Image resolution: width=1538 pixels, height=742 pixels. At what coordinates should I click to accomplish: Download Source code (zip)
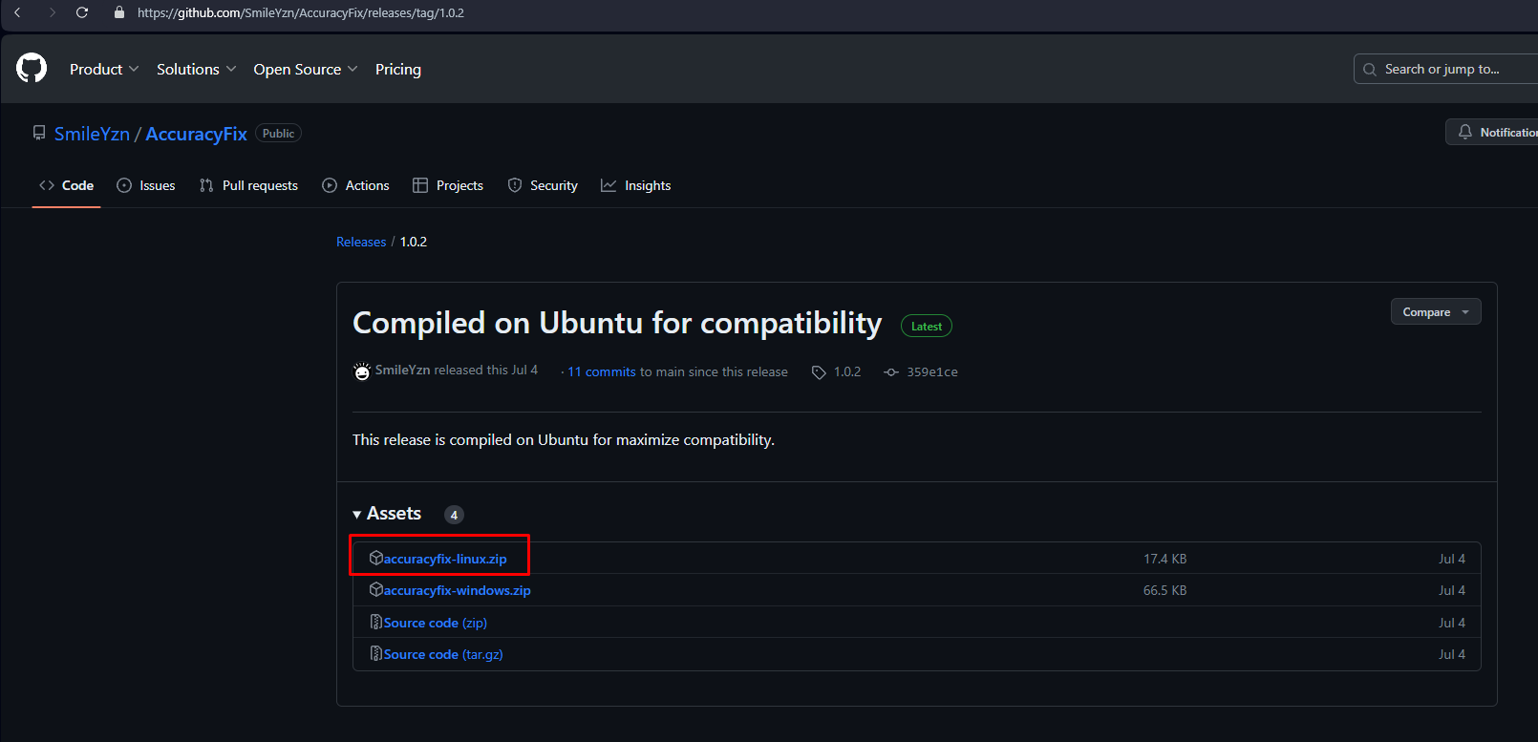pos(436,623)
